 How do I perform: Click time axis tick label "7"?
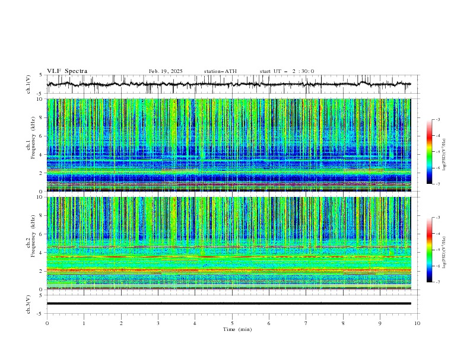click(306, 323)
